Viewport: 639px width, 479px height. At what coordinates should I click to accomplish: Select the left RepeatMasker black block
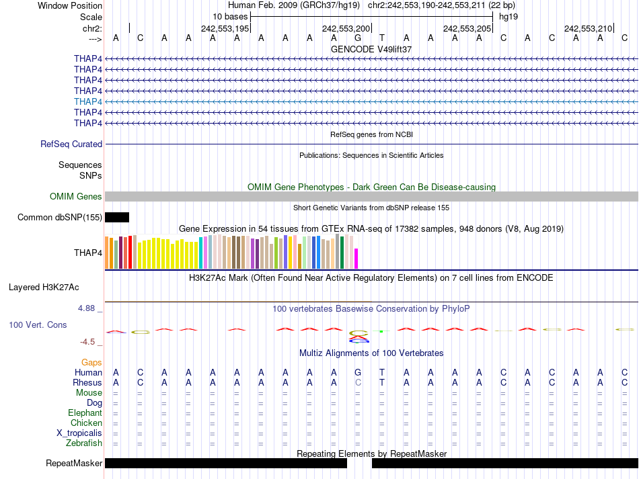(225, 464)
